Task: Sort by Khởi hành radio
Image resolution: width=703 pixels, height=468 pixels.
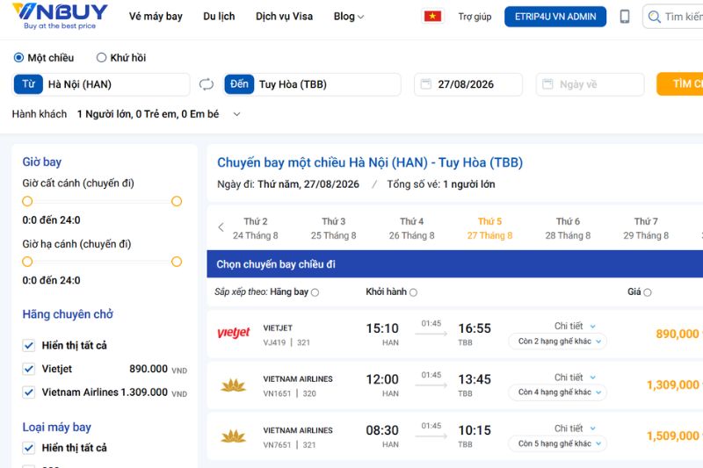Action: [413, 292]
